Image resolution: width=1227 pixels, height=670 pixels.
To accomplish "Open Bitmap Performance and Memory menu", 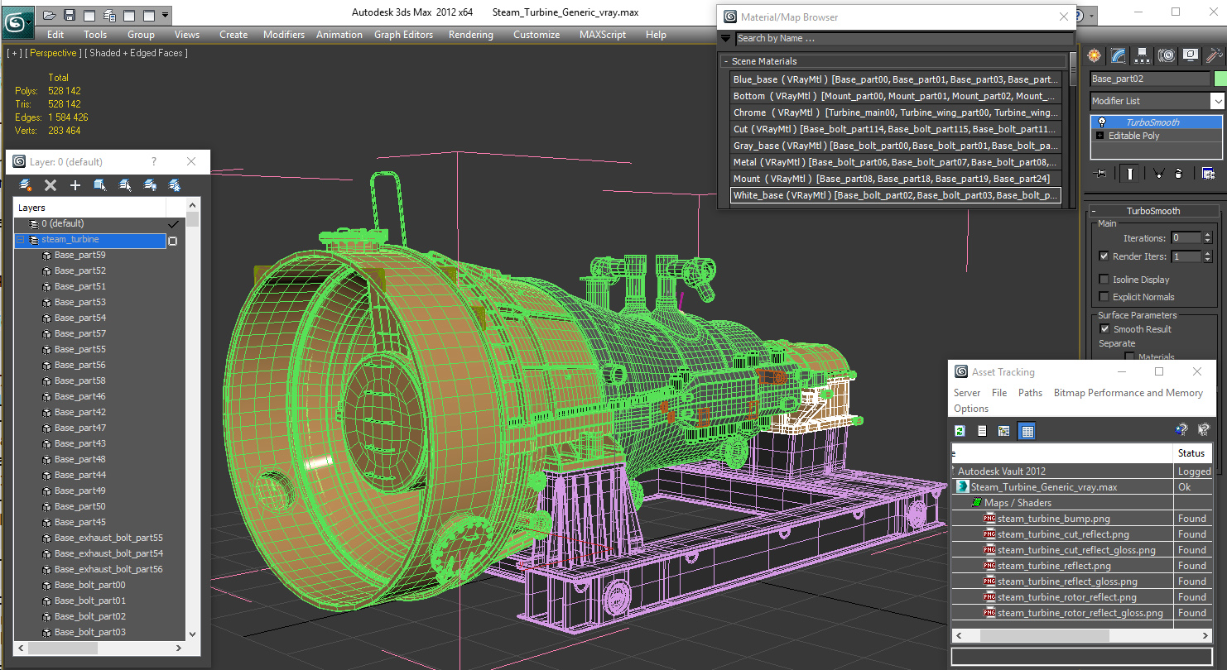I will pos(1128,393).
